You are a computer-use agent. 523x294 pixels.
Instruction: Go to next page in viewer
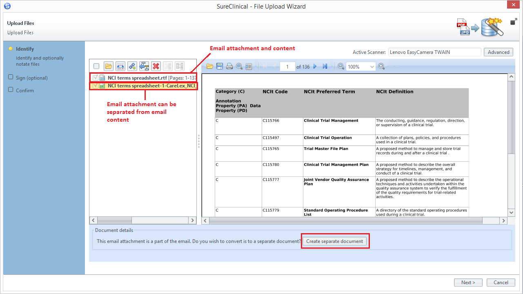pos(315,67)
